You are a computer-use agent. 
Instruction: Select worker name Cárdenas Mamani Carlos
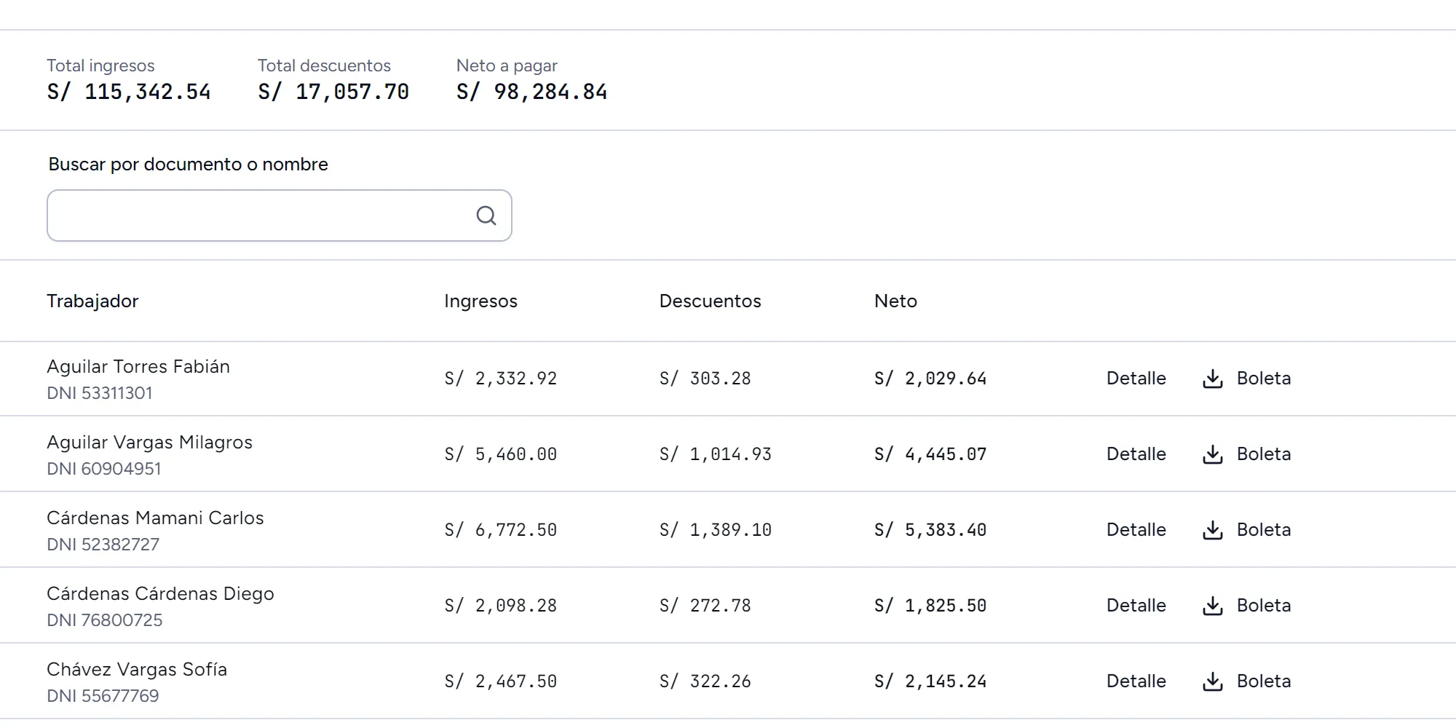click(155, 518)
